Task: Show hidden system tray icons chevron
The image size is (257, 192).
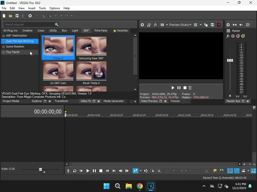Action: click(x=204, y=186)
